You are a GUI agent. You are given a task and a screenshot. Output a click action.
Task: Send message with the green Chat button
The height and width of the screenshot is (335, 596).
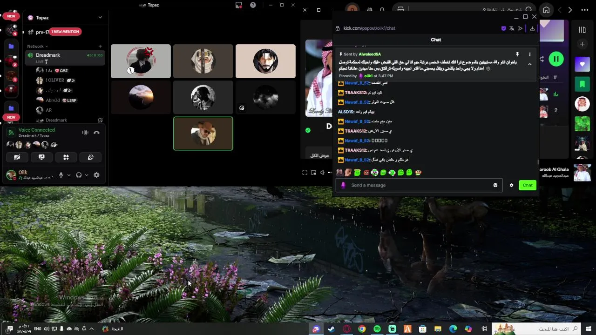(528, 185)
